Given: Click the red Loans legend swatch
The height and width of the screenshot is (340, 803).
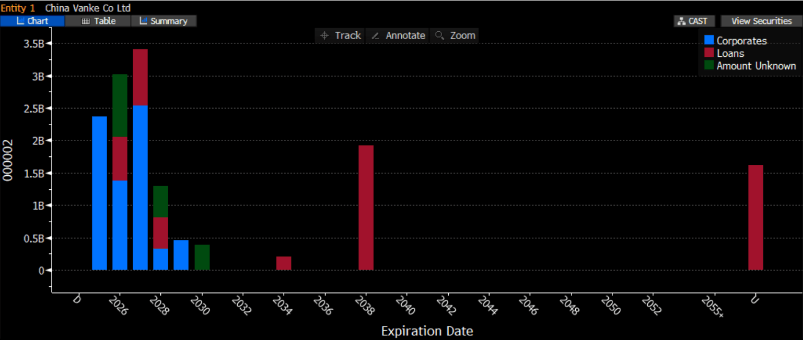Looking at the screenshot, I should [709, 53].
